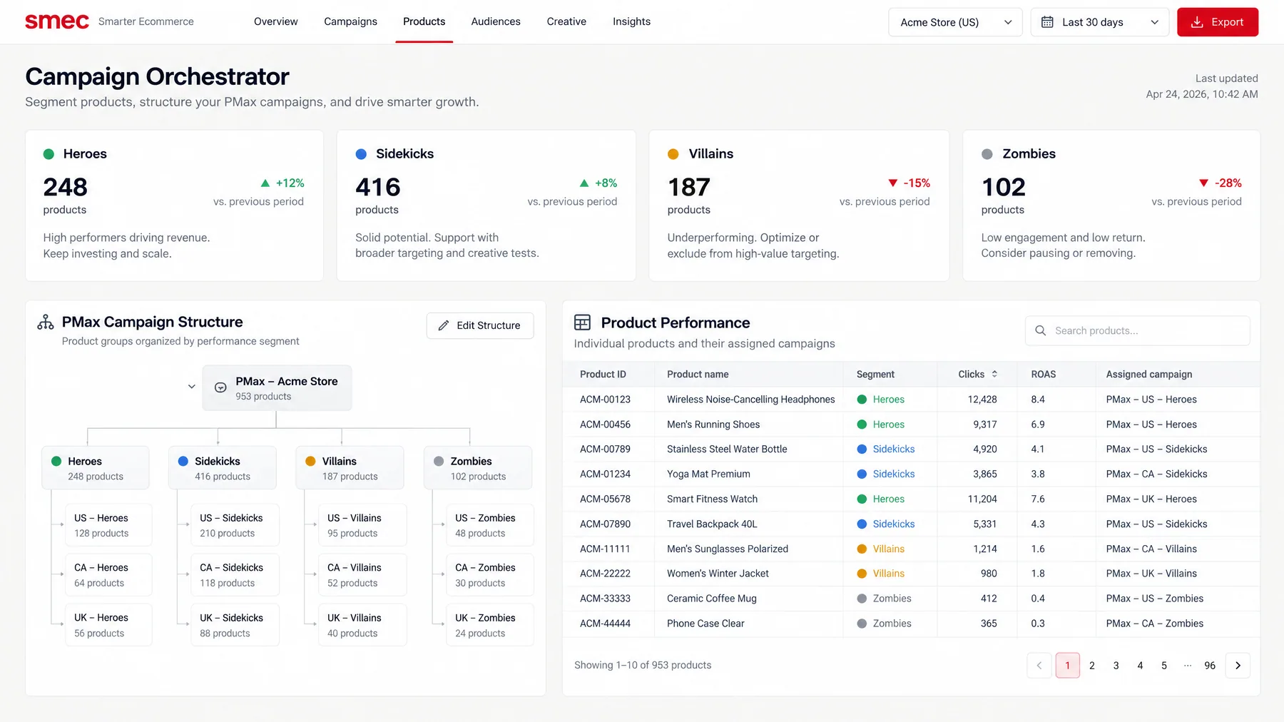Viewport: 1284px width, 722px height.
Task: Click green dot on Heroes summary card
Action: pos(49,154)
